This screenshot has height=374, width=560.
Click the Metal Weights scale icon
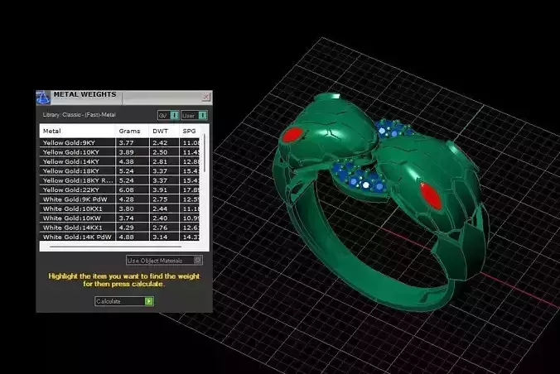click(x=43, y=98)
